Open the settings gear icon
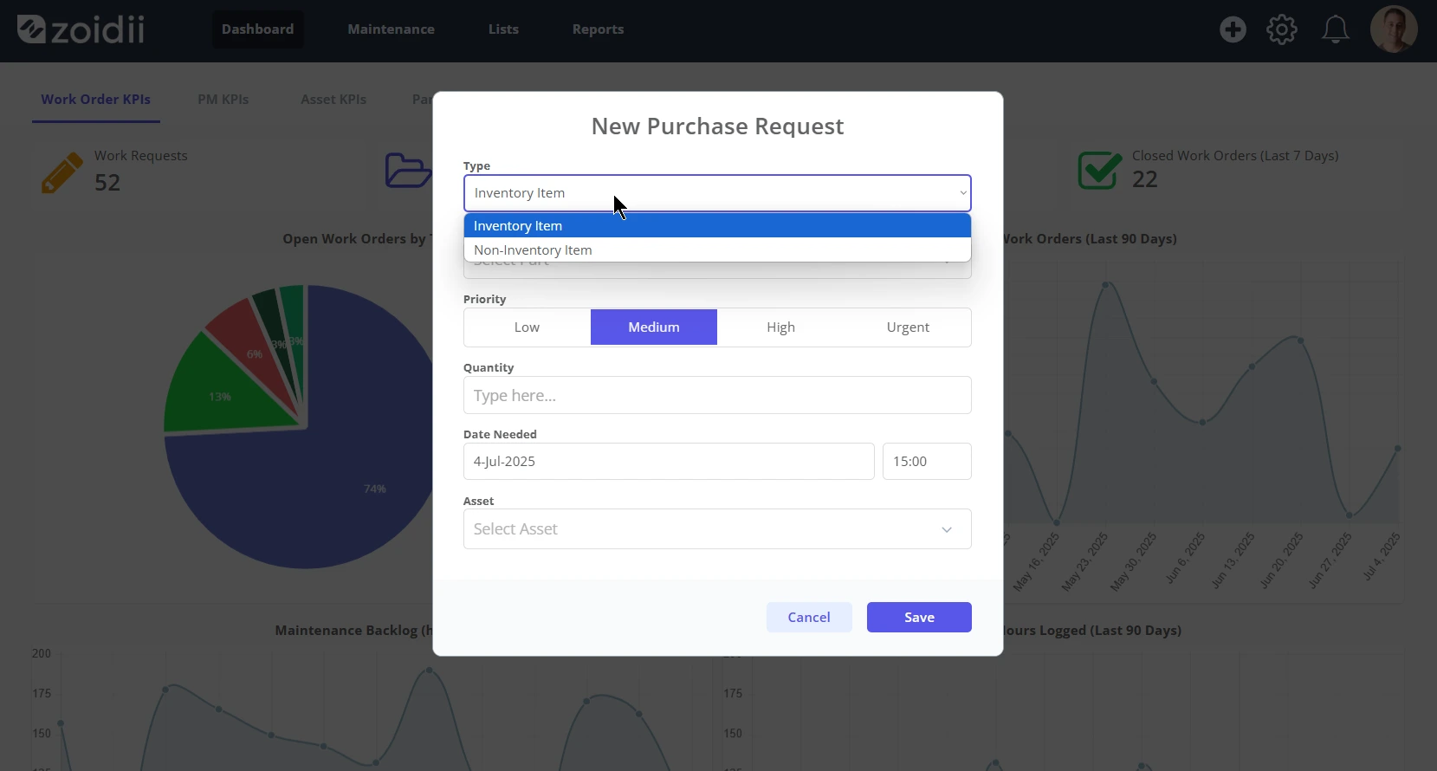This screenshot has height=771, width=1437. (1282, 29)
